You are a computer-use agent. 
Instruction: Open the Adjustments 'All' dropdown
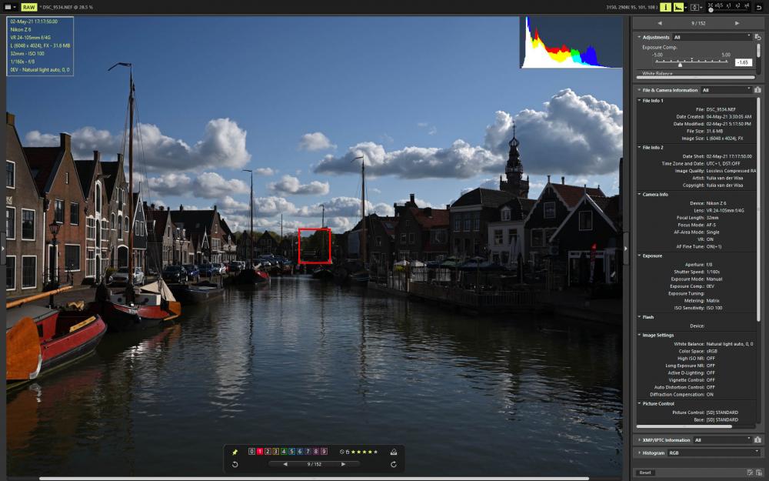(712, 37)
